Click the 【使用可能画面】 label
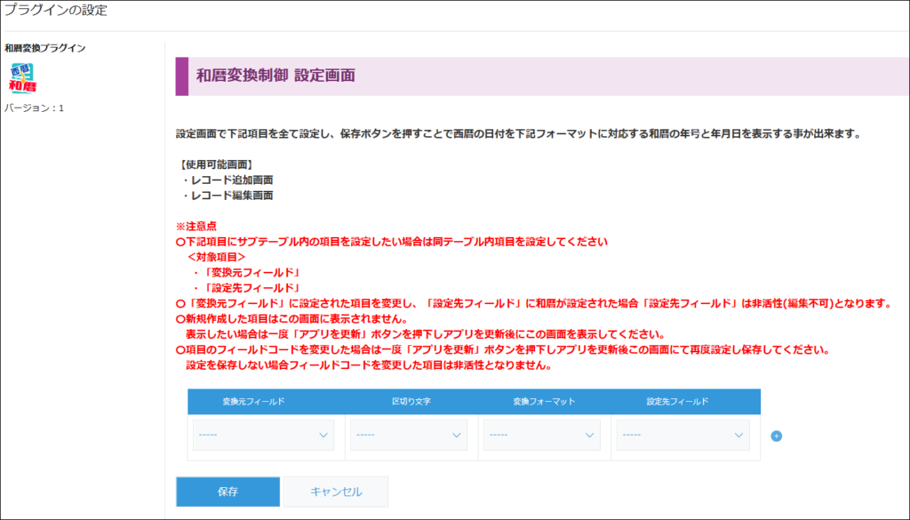The width and height of the screenshot is (910, 520). click(216, 164)
